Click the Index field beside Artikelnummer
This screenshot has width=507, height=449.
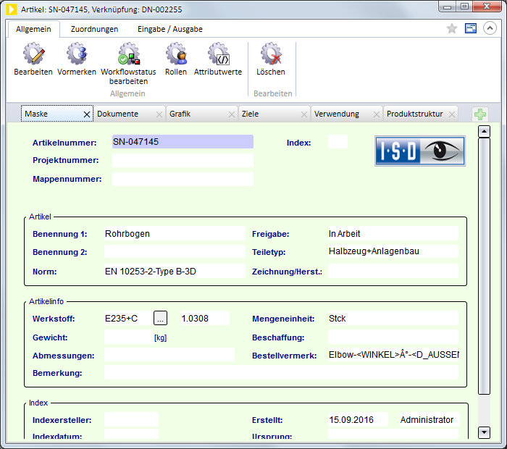[x=338, y=142]
